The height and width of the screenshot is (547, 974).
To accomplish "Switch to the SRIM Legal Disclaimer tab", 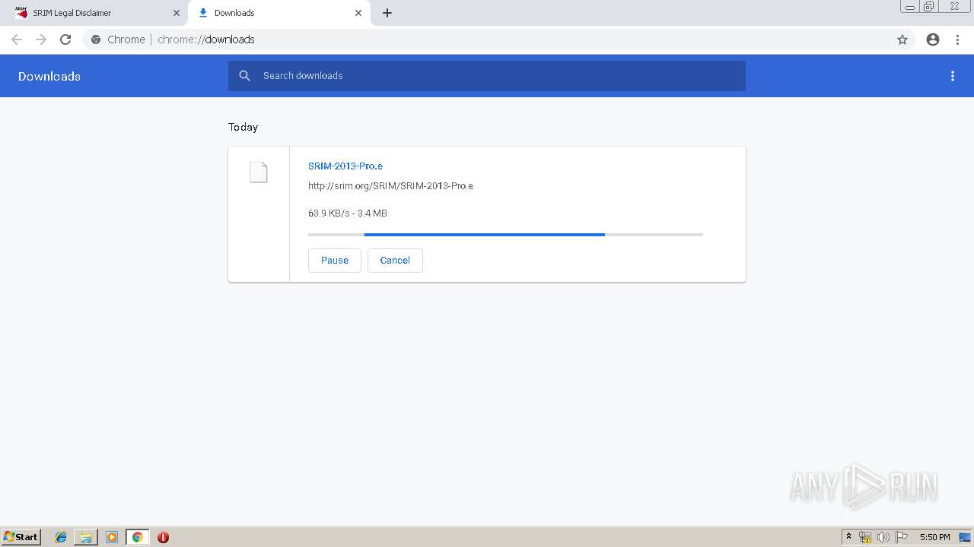I will click(x=95, y=13).
